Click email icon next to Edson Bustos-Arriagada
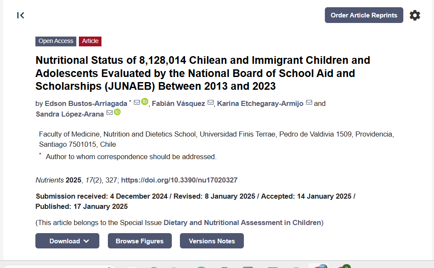The height and width of the screenshot is (268, 434). coord(137,103)
